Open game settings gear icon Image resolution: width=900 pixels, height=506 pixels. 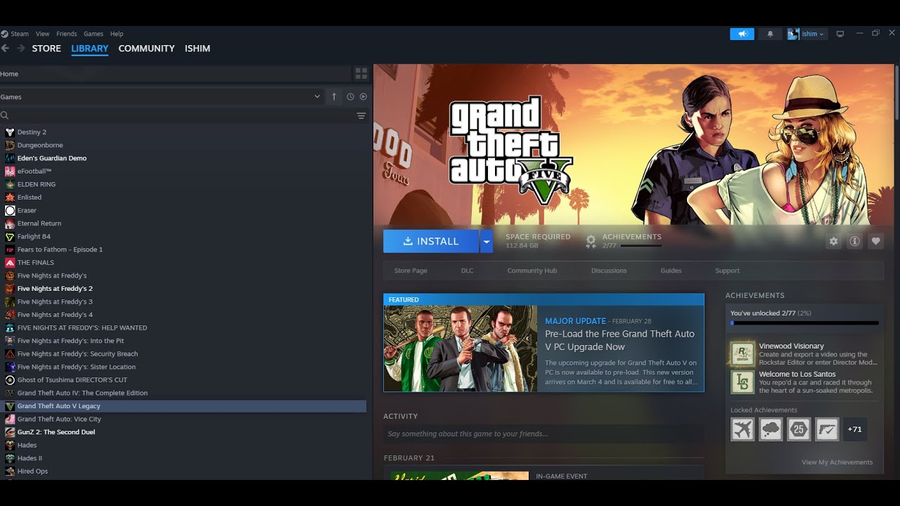pos(834,241)
